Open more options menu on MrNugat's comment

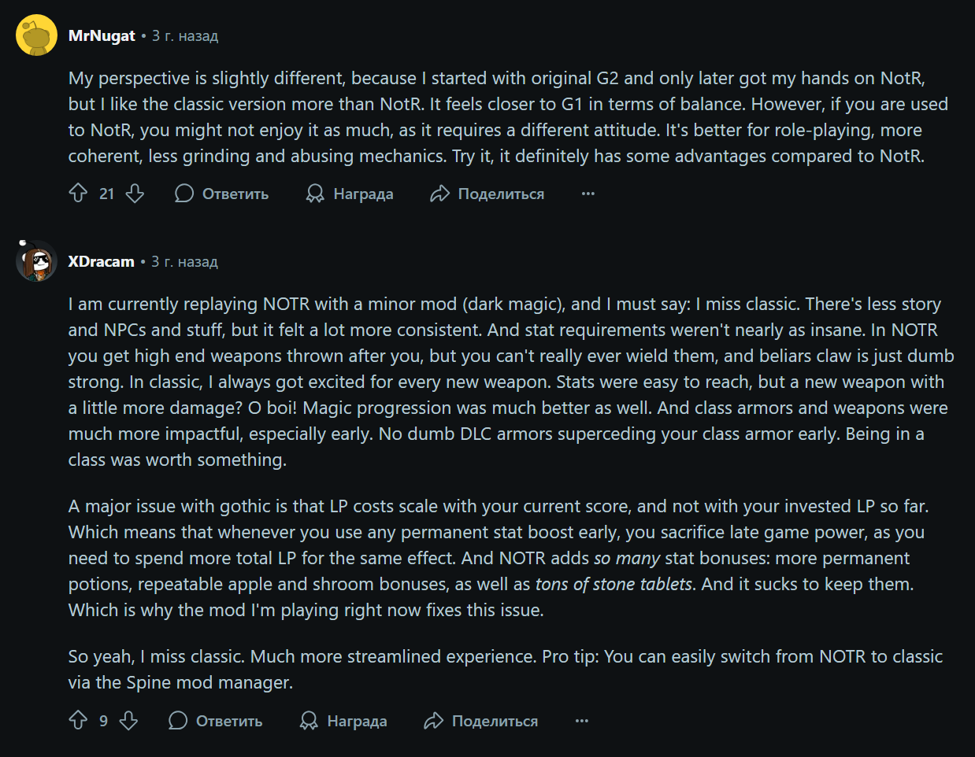click(x=588, y=194)
